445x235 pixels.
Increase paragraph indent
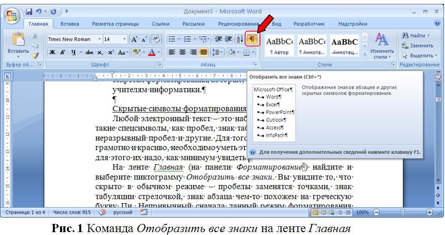point(228,39)
